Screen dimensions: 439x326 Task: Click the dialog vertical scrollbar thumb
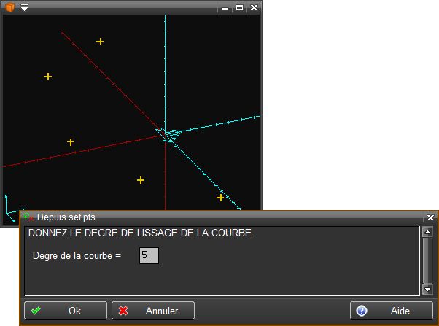point(427,260)
